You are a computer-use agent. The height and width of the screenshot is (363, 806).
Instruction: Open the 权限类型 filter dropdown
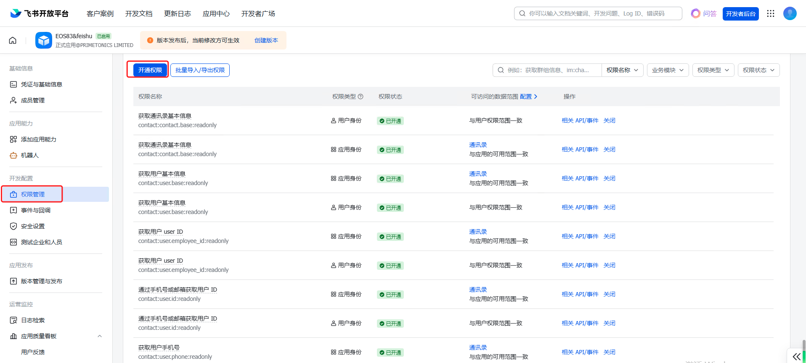(x=713, y=70)
